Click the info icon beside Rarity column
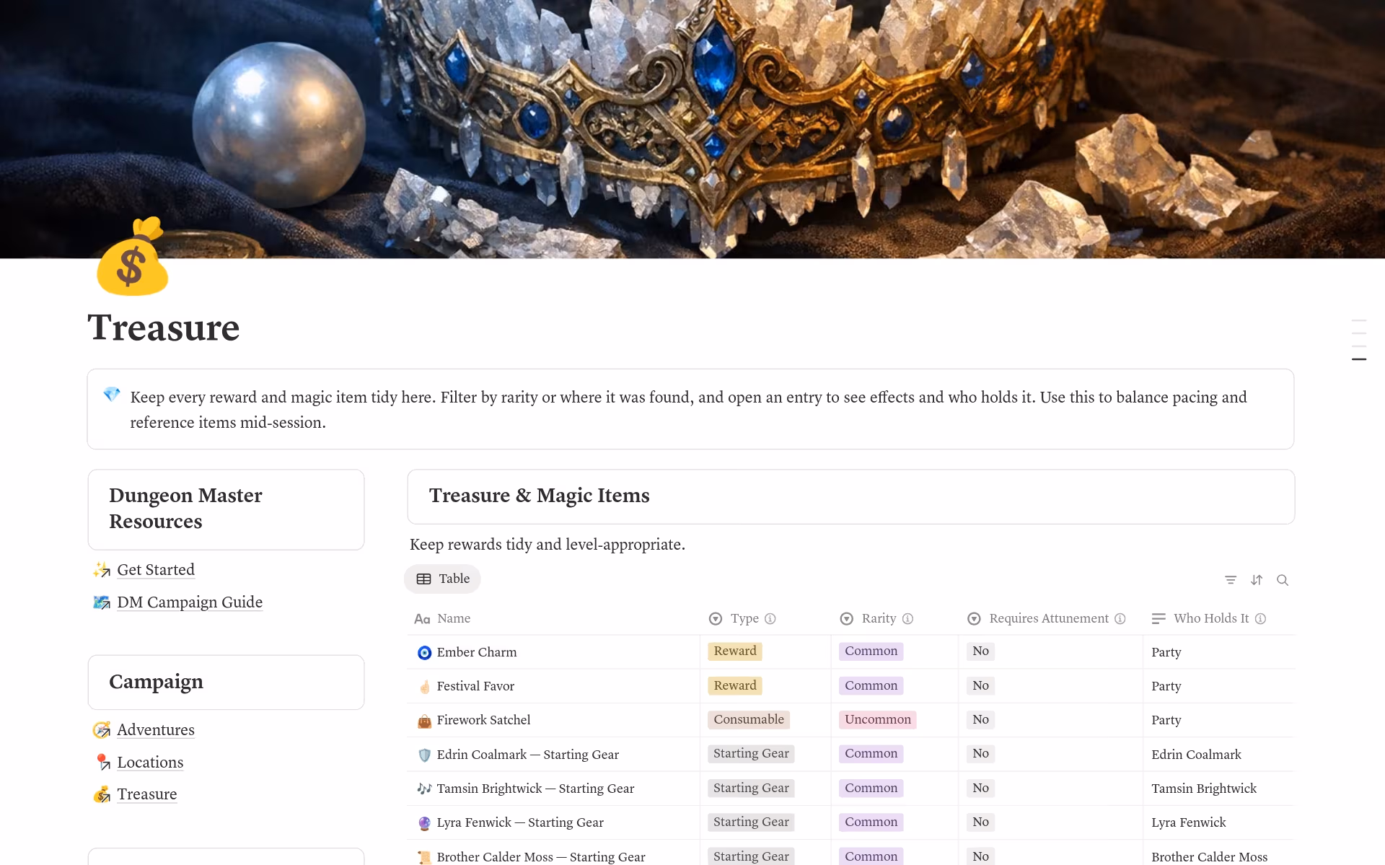 coord(908,618)
